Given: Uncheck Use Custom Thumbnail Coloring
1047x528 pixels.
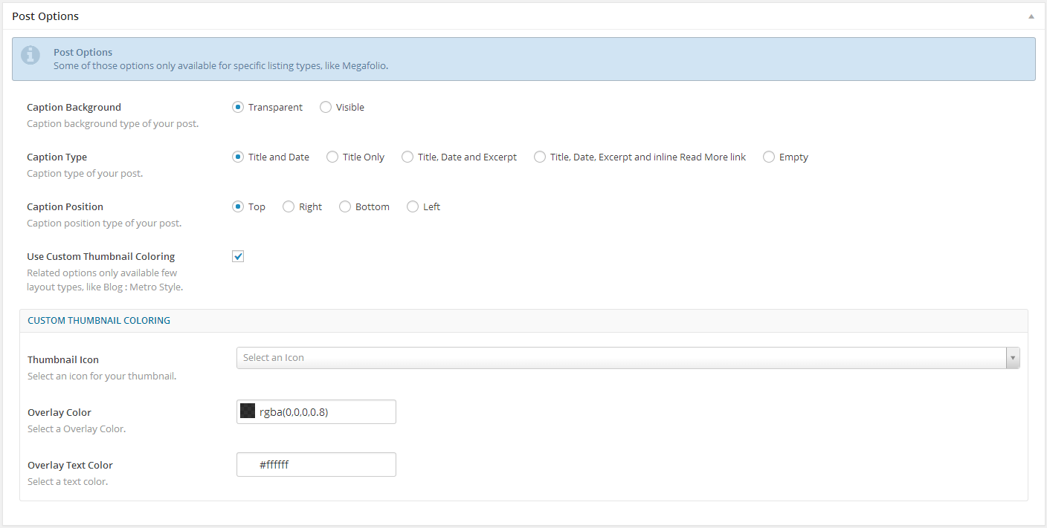Looking at the screenshot, I should (x=238, y=255).
